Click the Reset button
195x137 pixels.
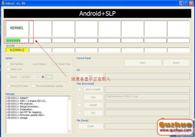coord(176,63)
